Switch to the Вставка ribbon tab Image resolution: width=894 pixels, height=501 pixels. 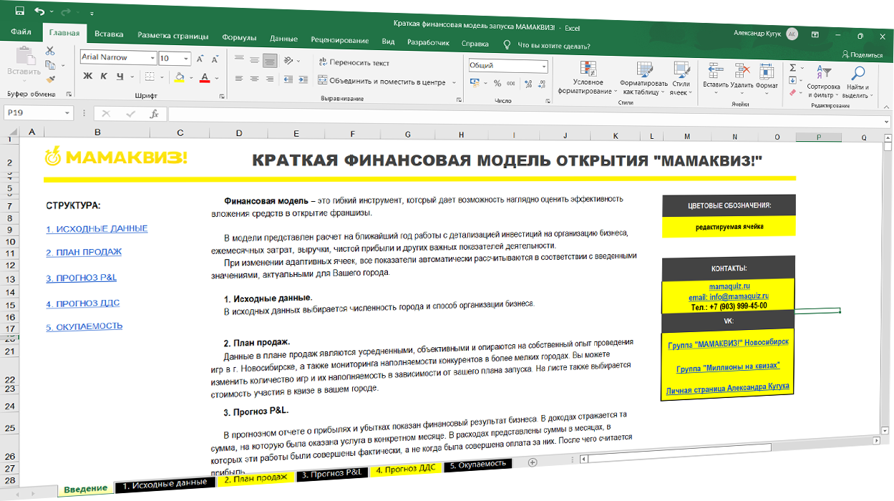click(x=109, y=34)
